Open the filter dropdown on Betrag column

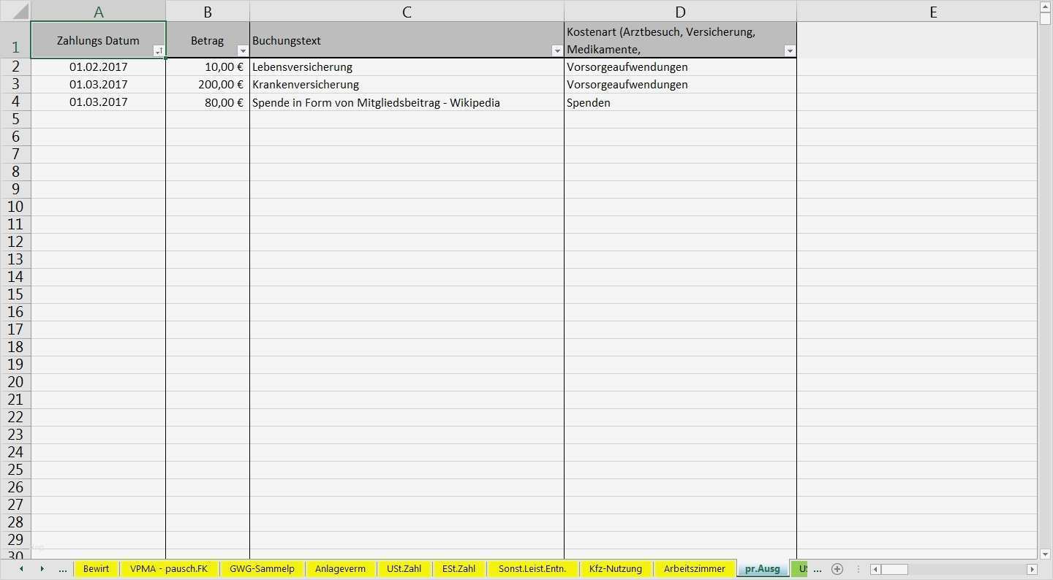242,51
